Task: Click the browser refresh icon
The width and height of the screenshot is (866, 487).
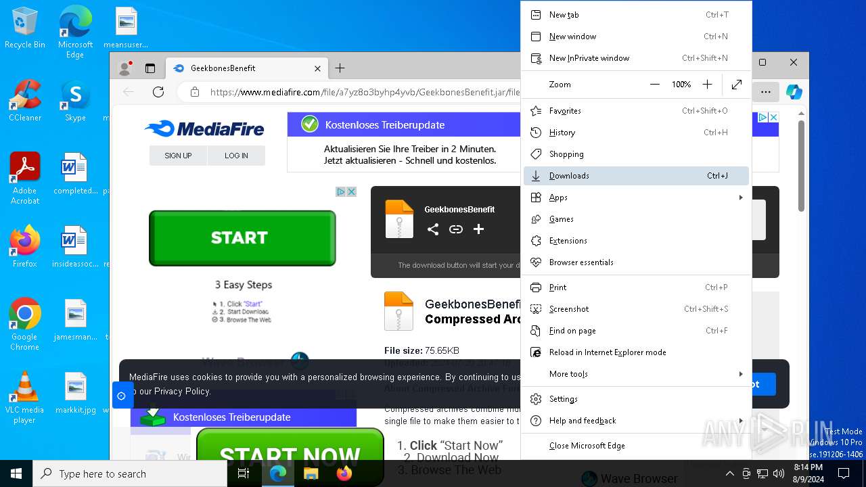Action: click(158, 92)
